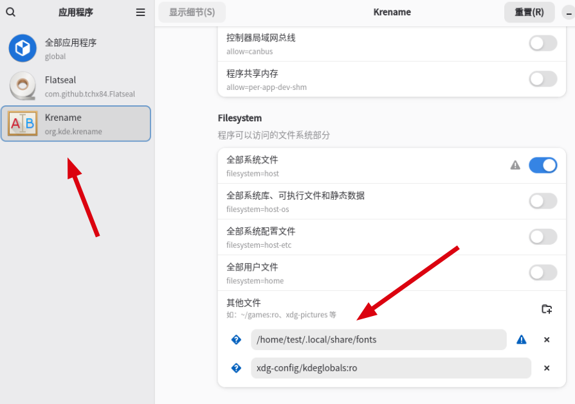
Task: Click the 其他文件 row label
Action: pyautogui.click(x=244, y=303)
